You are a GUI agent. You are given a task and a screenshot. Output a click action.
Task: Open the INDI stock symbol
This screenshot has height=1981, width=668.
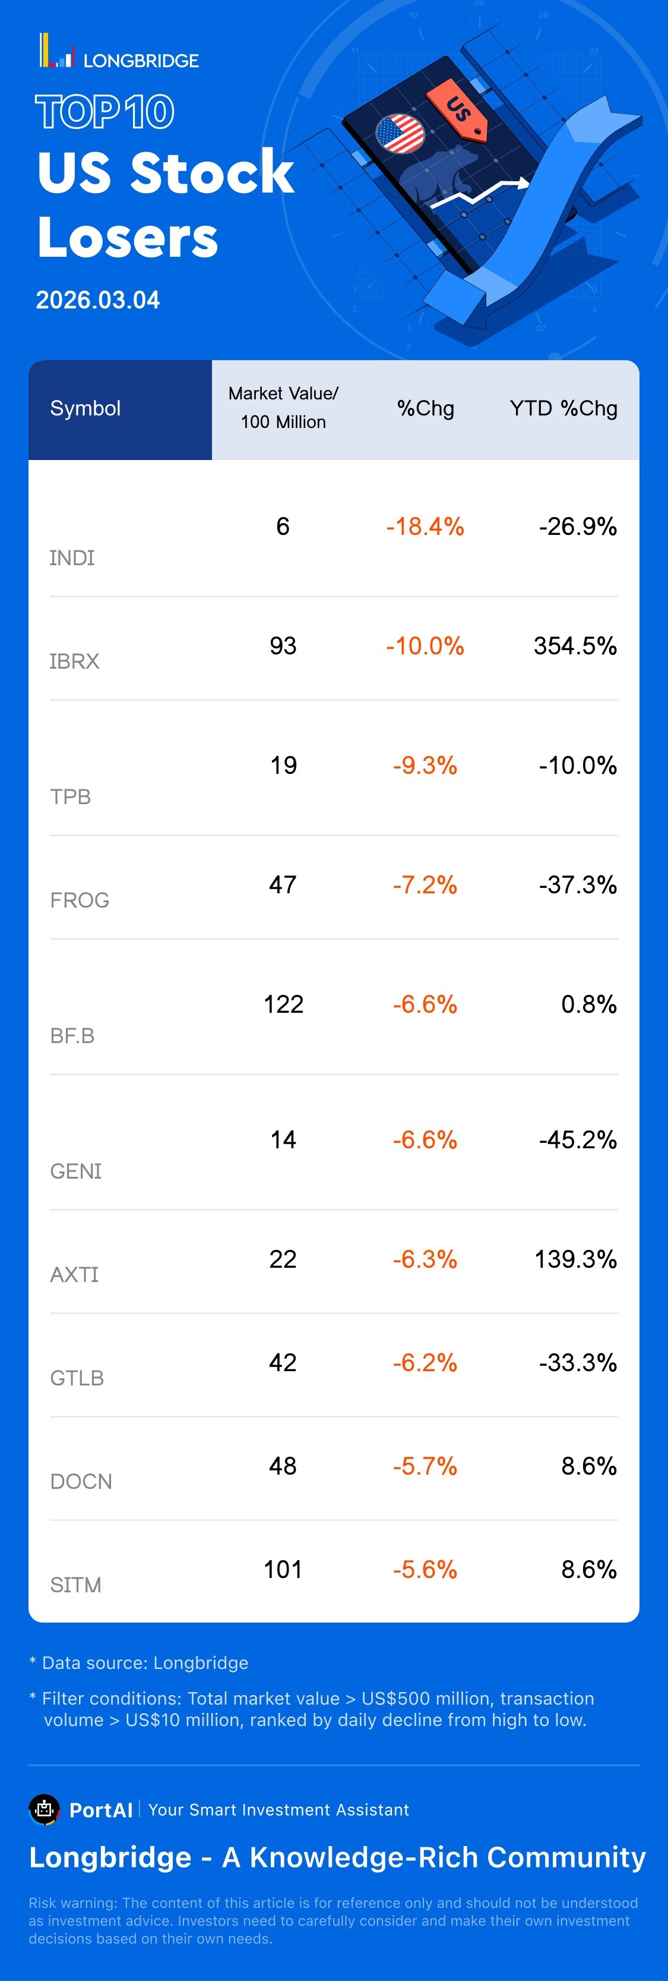click(x=72, y=558)
